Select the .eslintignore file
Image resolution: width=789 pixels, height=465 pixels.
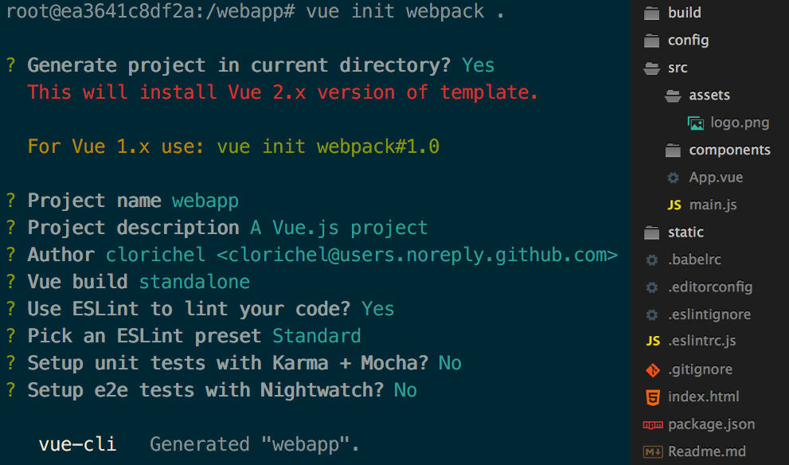point(709,315)
